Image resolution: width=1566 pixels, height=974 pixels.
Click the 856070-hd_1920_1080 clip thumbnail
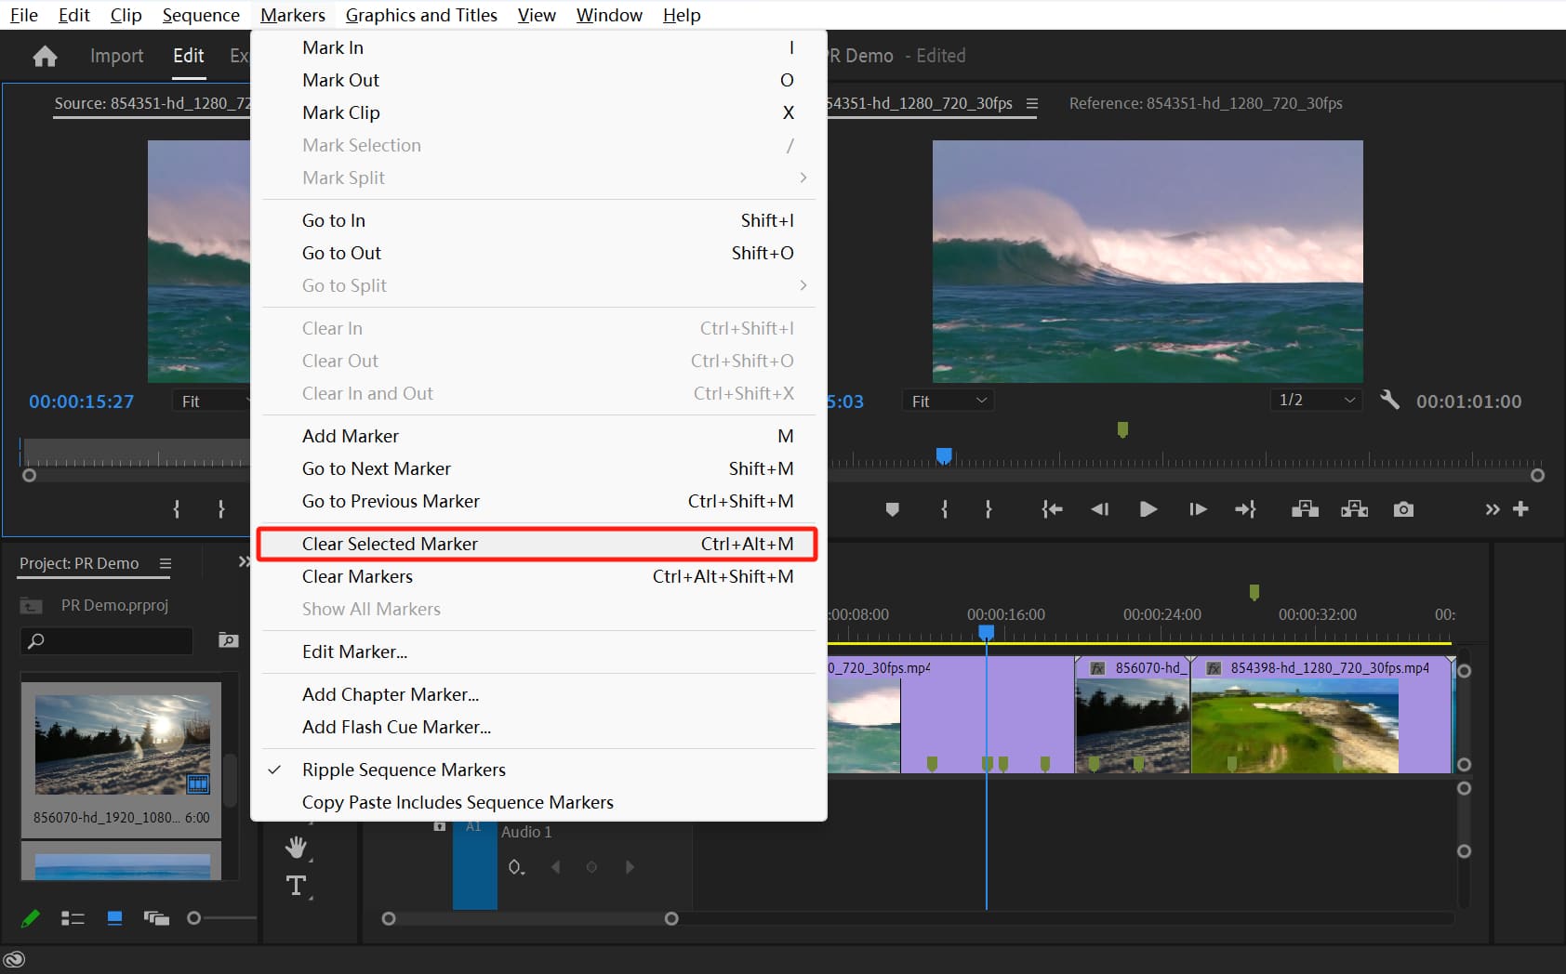pyautogui.click(x=122, y=740)
